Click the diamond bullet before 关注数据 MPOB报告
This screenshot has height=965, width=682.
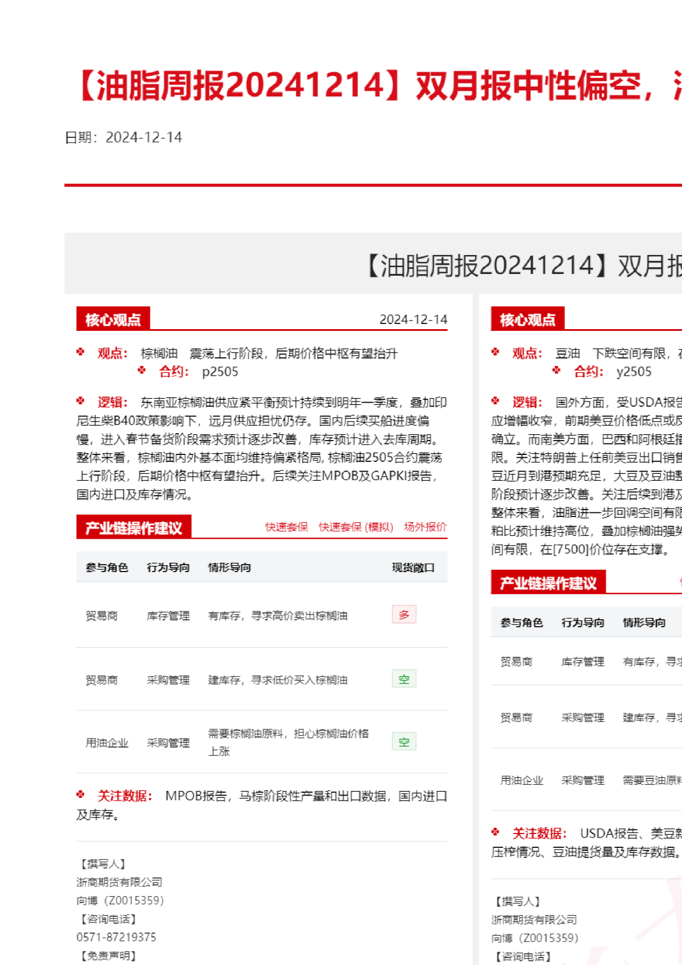pos(80,795)
